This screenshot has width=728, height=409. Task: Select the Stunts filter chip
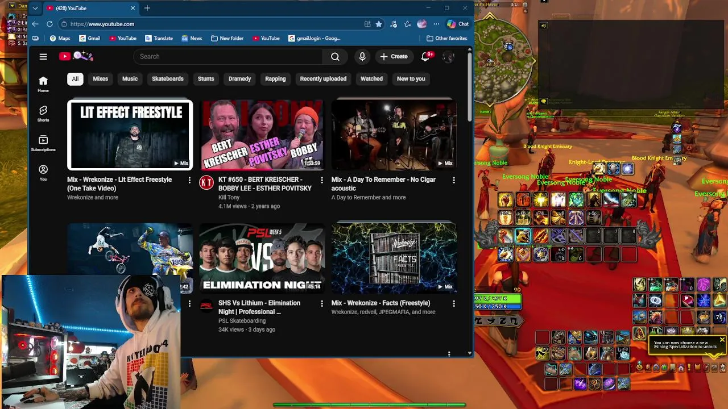(206, 79)
